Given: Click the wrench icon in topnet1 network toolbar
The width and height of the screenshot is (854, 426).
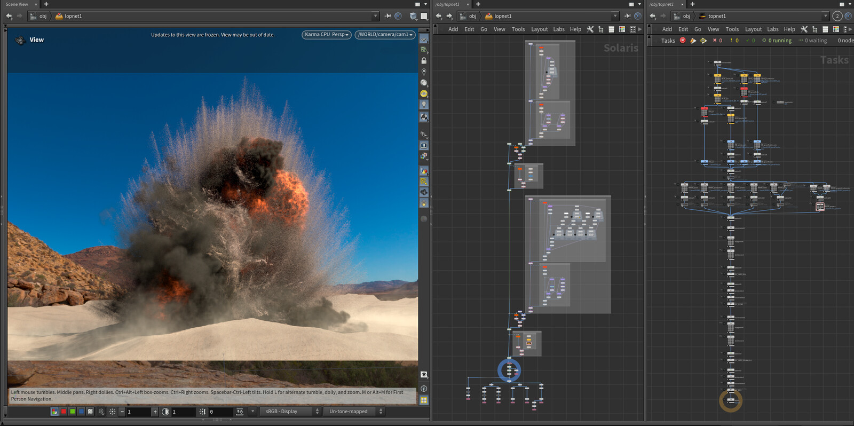Looking at the screenshot, I should click(804, 29).
